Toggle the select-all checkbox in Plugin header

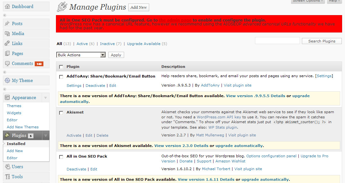(x=61, y=67)
